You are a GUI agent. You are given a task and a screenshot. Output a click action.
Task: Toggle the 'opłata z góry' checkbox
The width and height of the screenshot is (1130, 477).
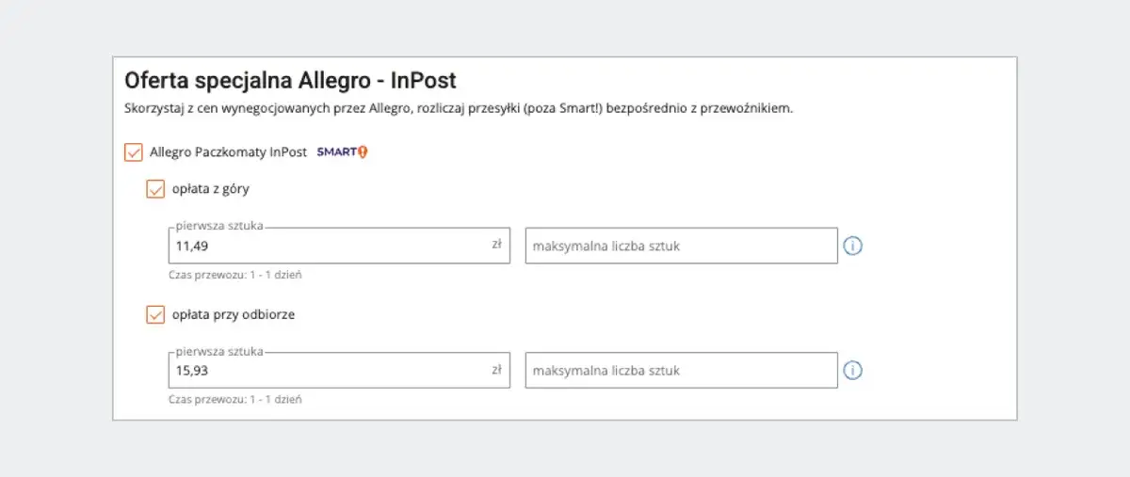tap(155, 189)
